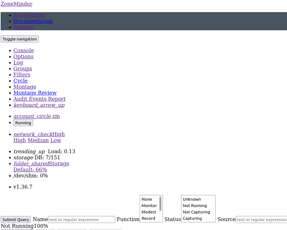Open the ZoneMinder link at page top
The height and width of the screenshot is (230, 287).
[x=17, y=4]
